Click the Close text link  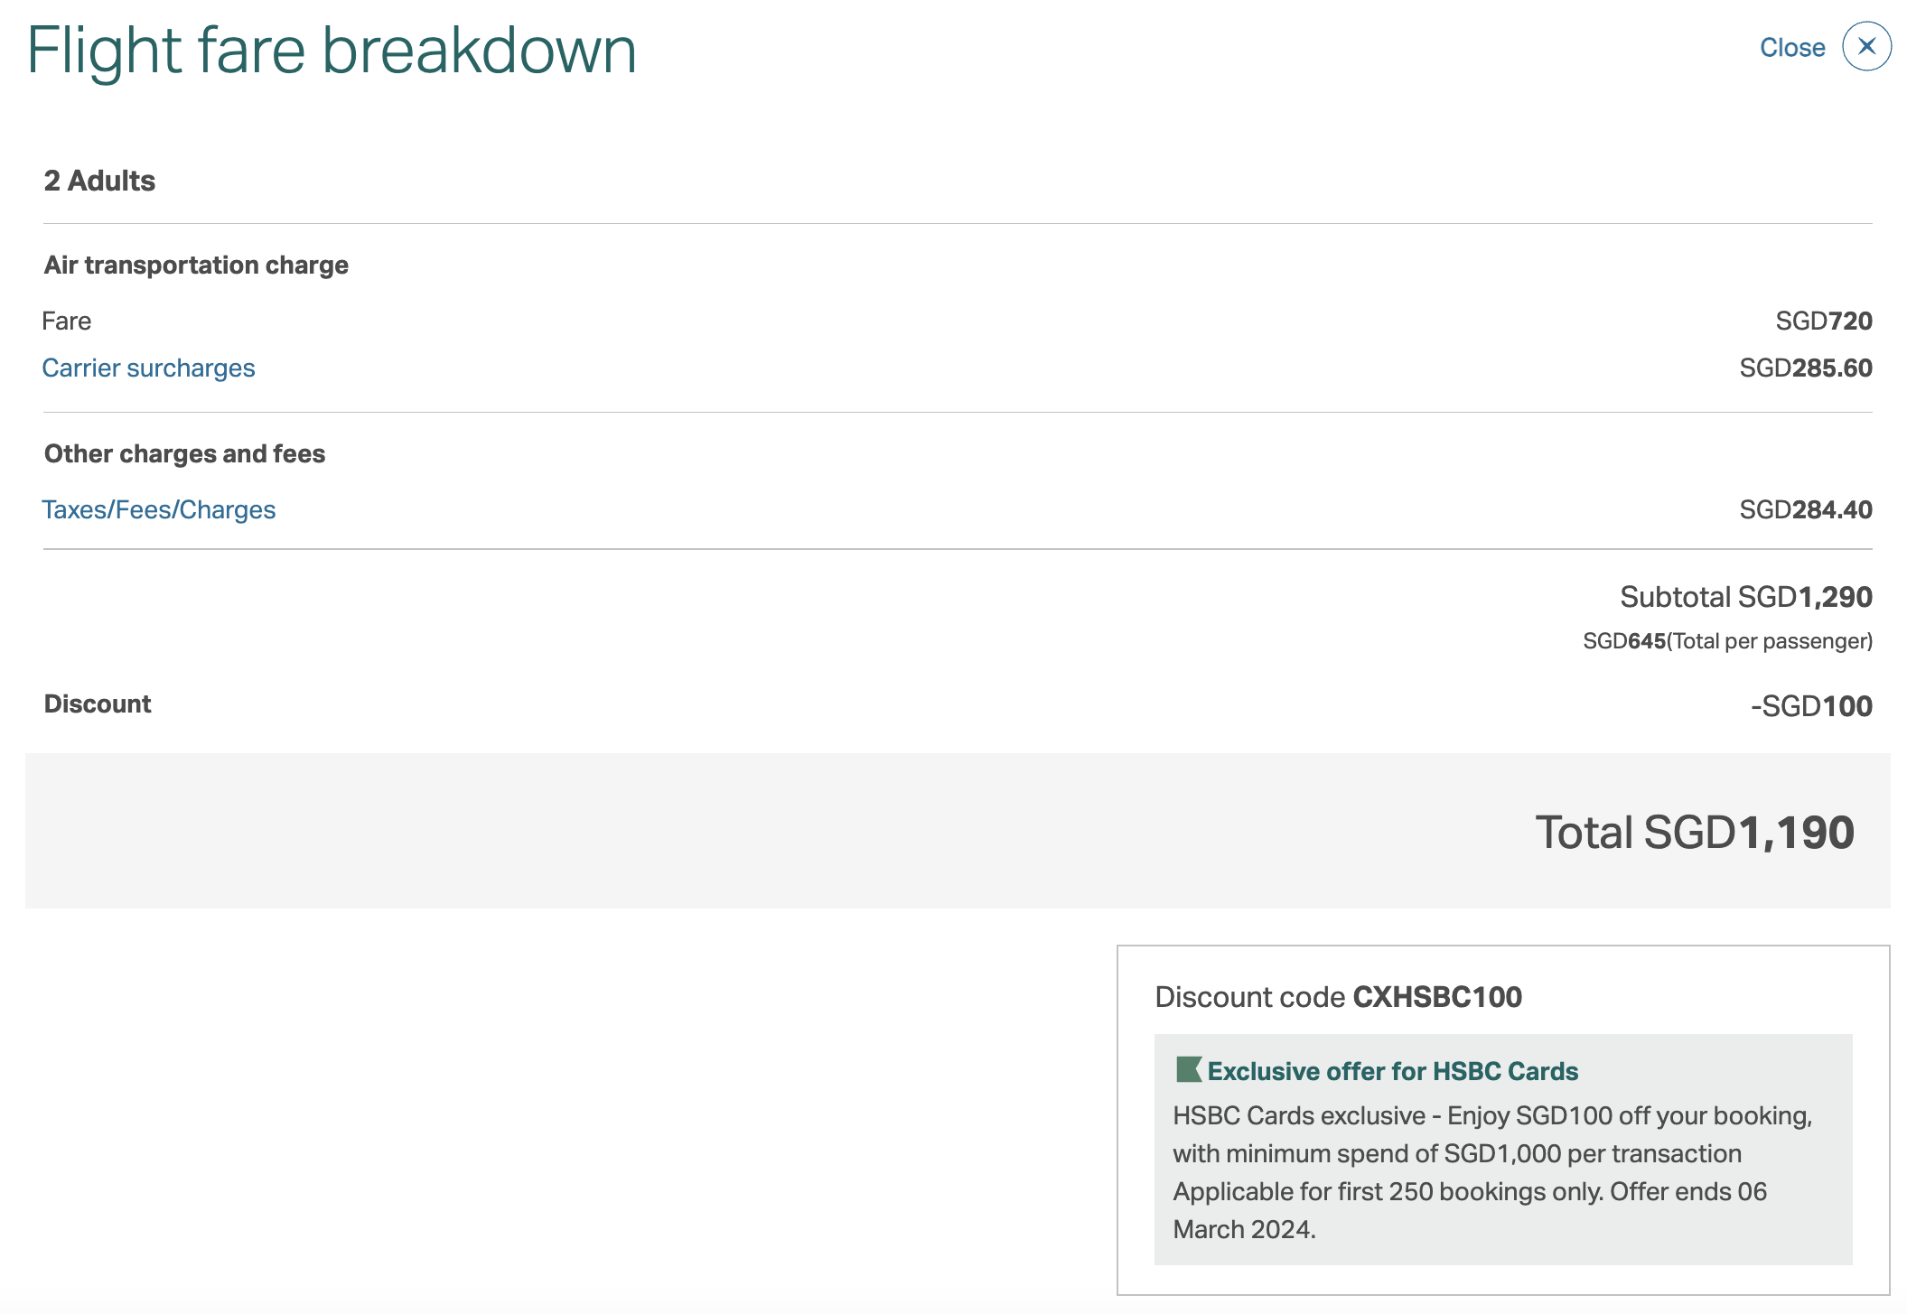coord(1791,48)
